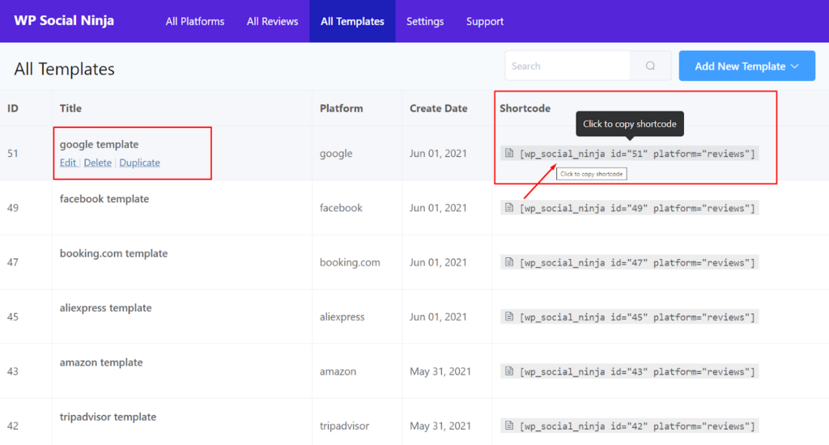Click the ID cell 45

coord(13,316)
